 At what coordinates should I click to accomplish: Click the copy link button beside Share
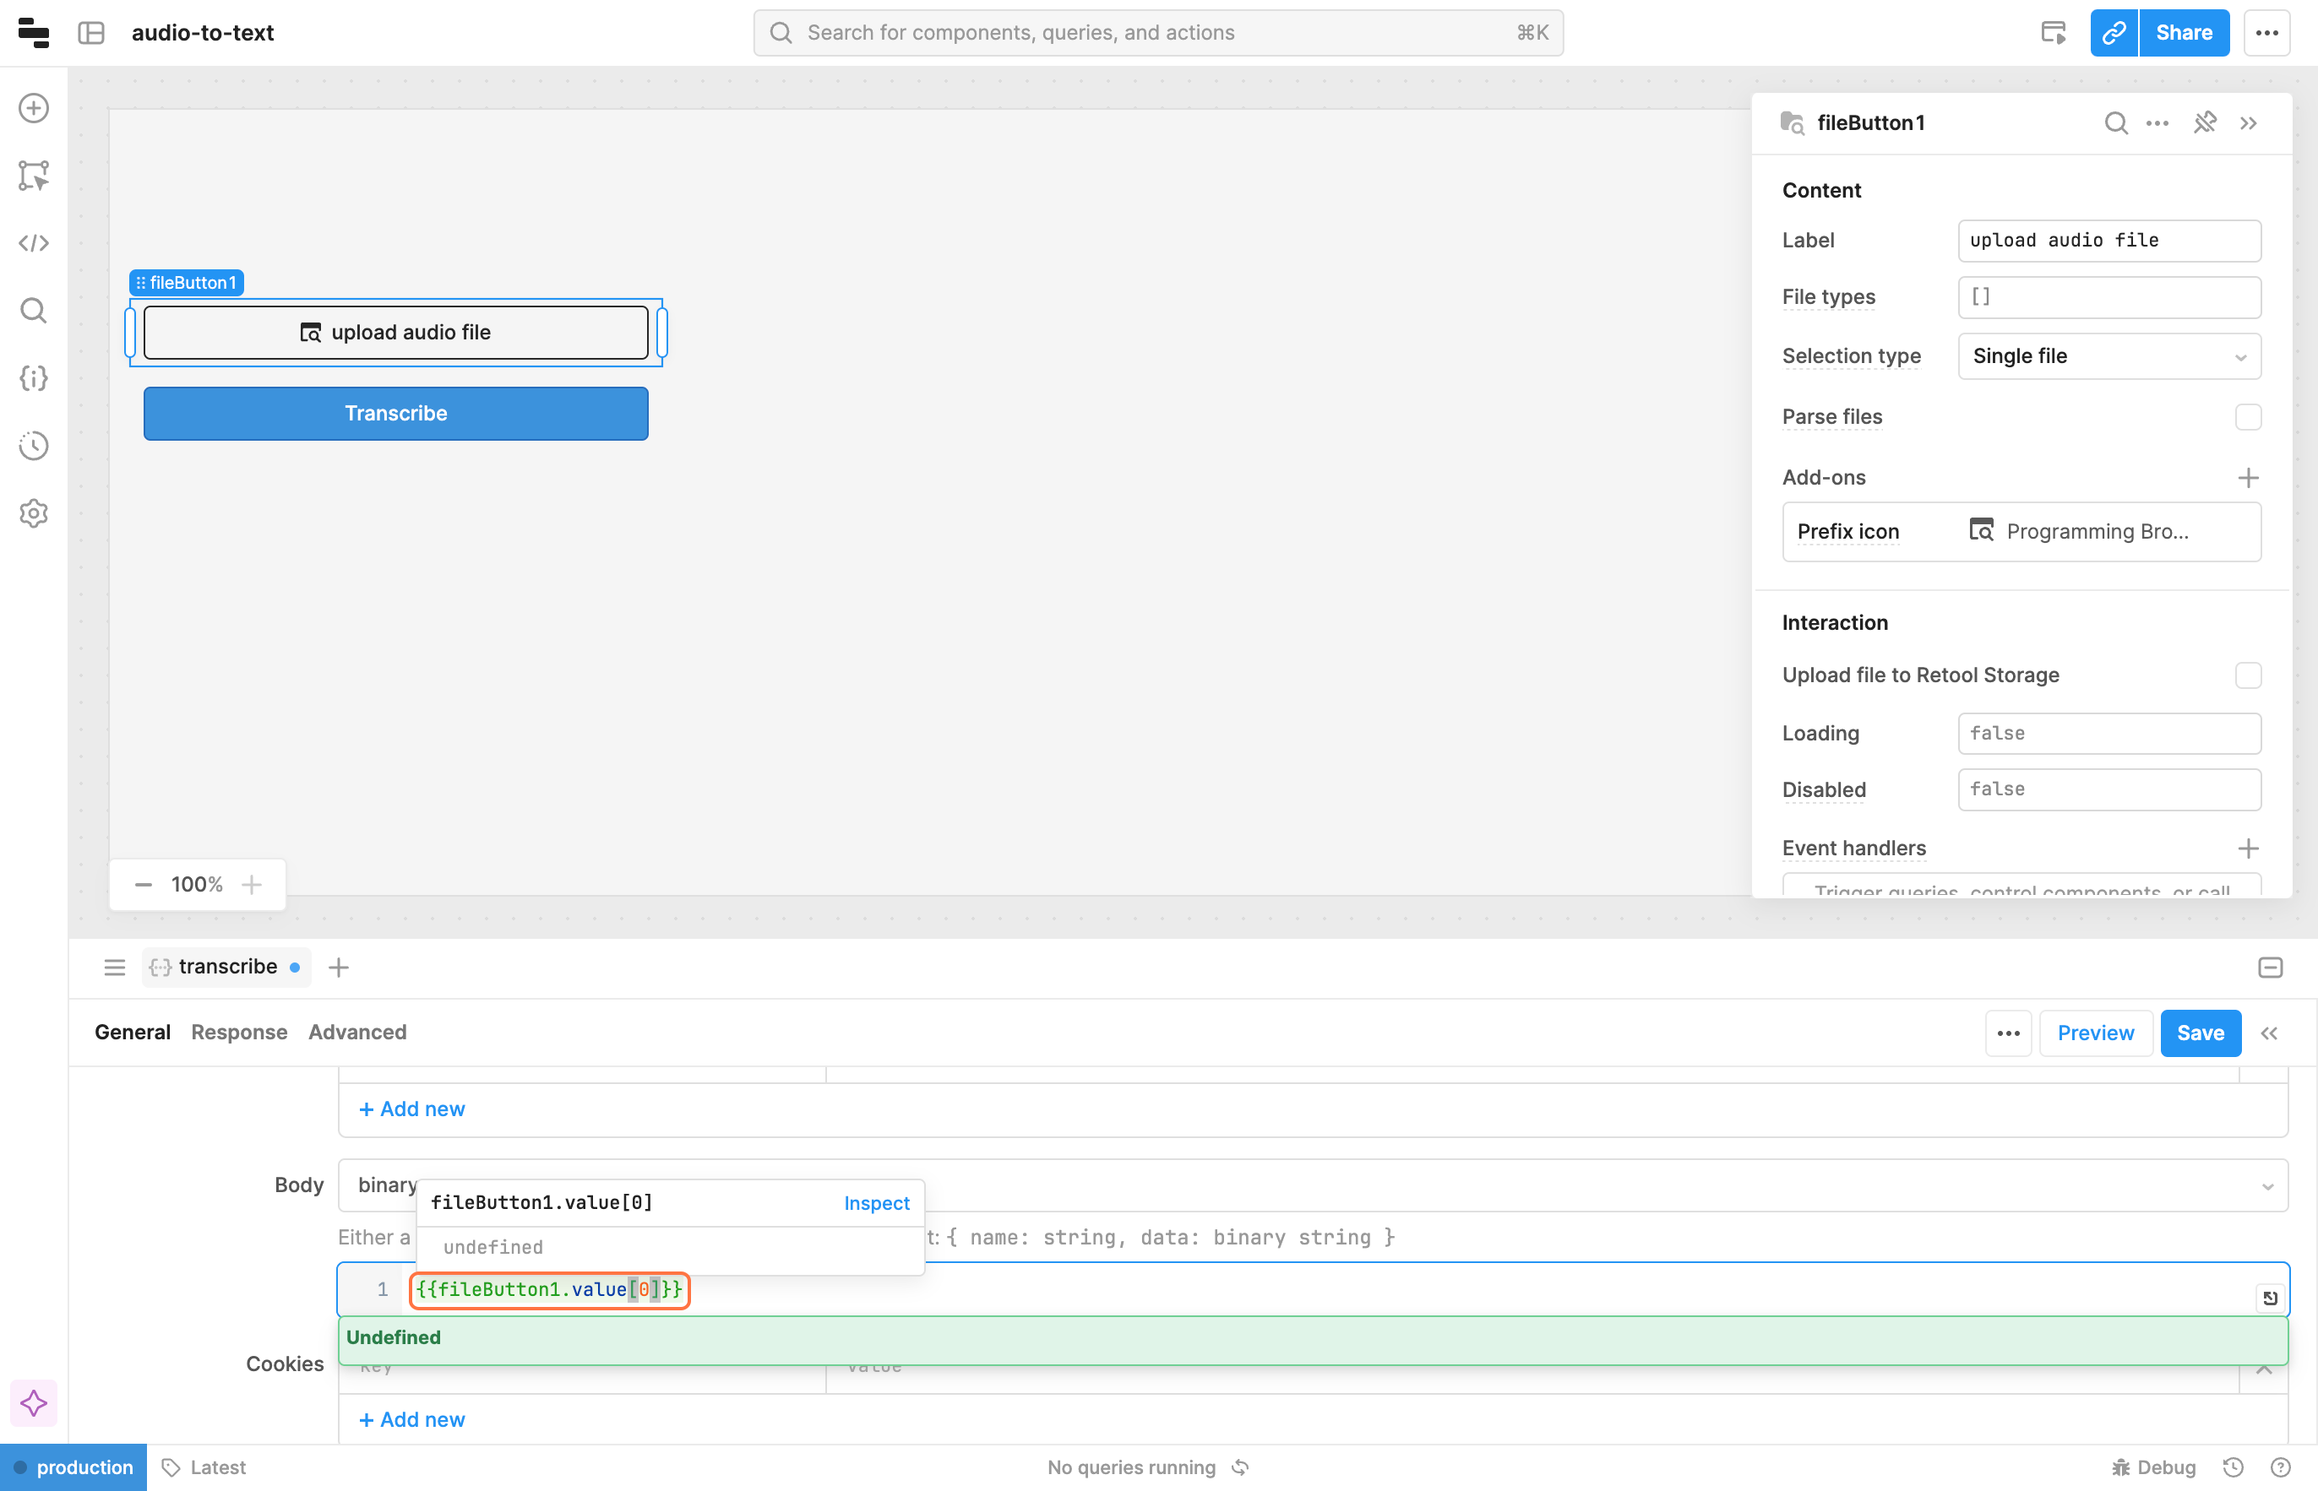(2114, 33)
